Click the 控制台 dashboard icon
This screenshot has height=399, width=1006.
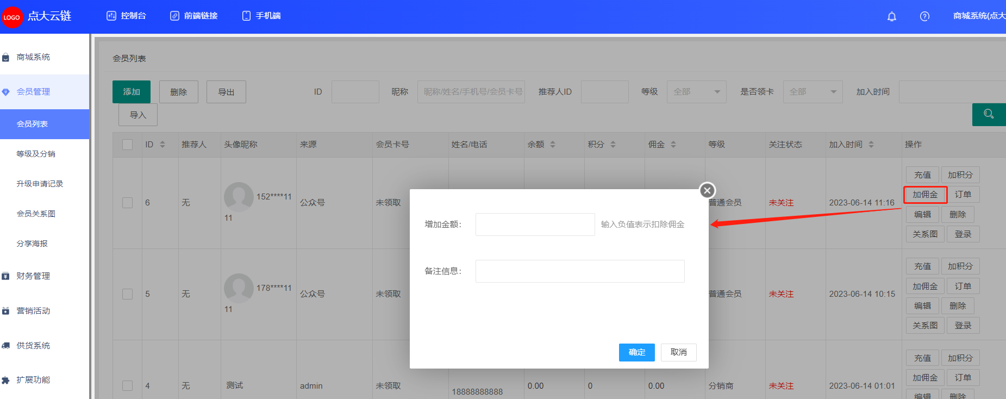[x=111, y=16]
